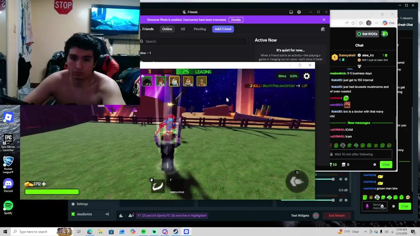The width and height of the screenshot is (420, 236).
Task: Activate the Q dash ability button
Action: (297, 182)
